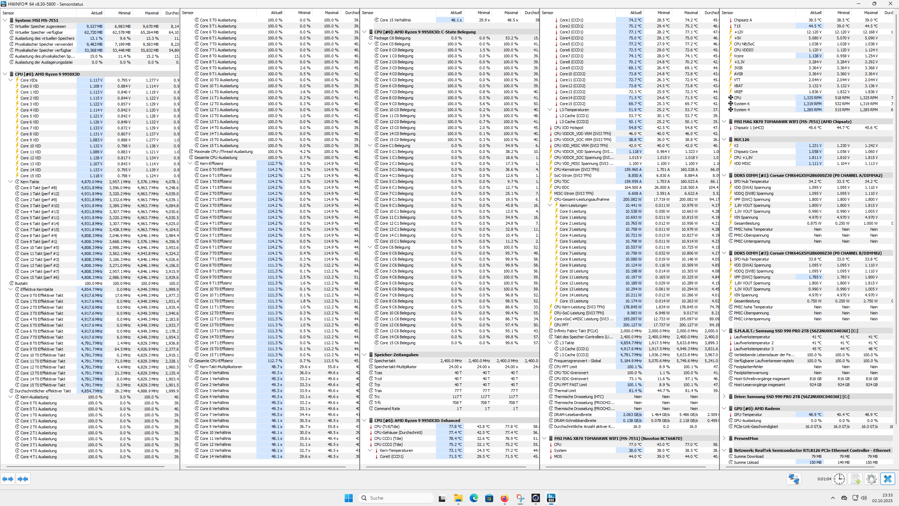Image resolution: width=899 pixels, height=506 pixels.
Task: Launch Microsoft Edge from the taskbar
Action: tap(474, 498)
